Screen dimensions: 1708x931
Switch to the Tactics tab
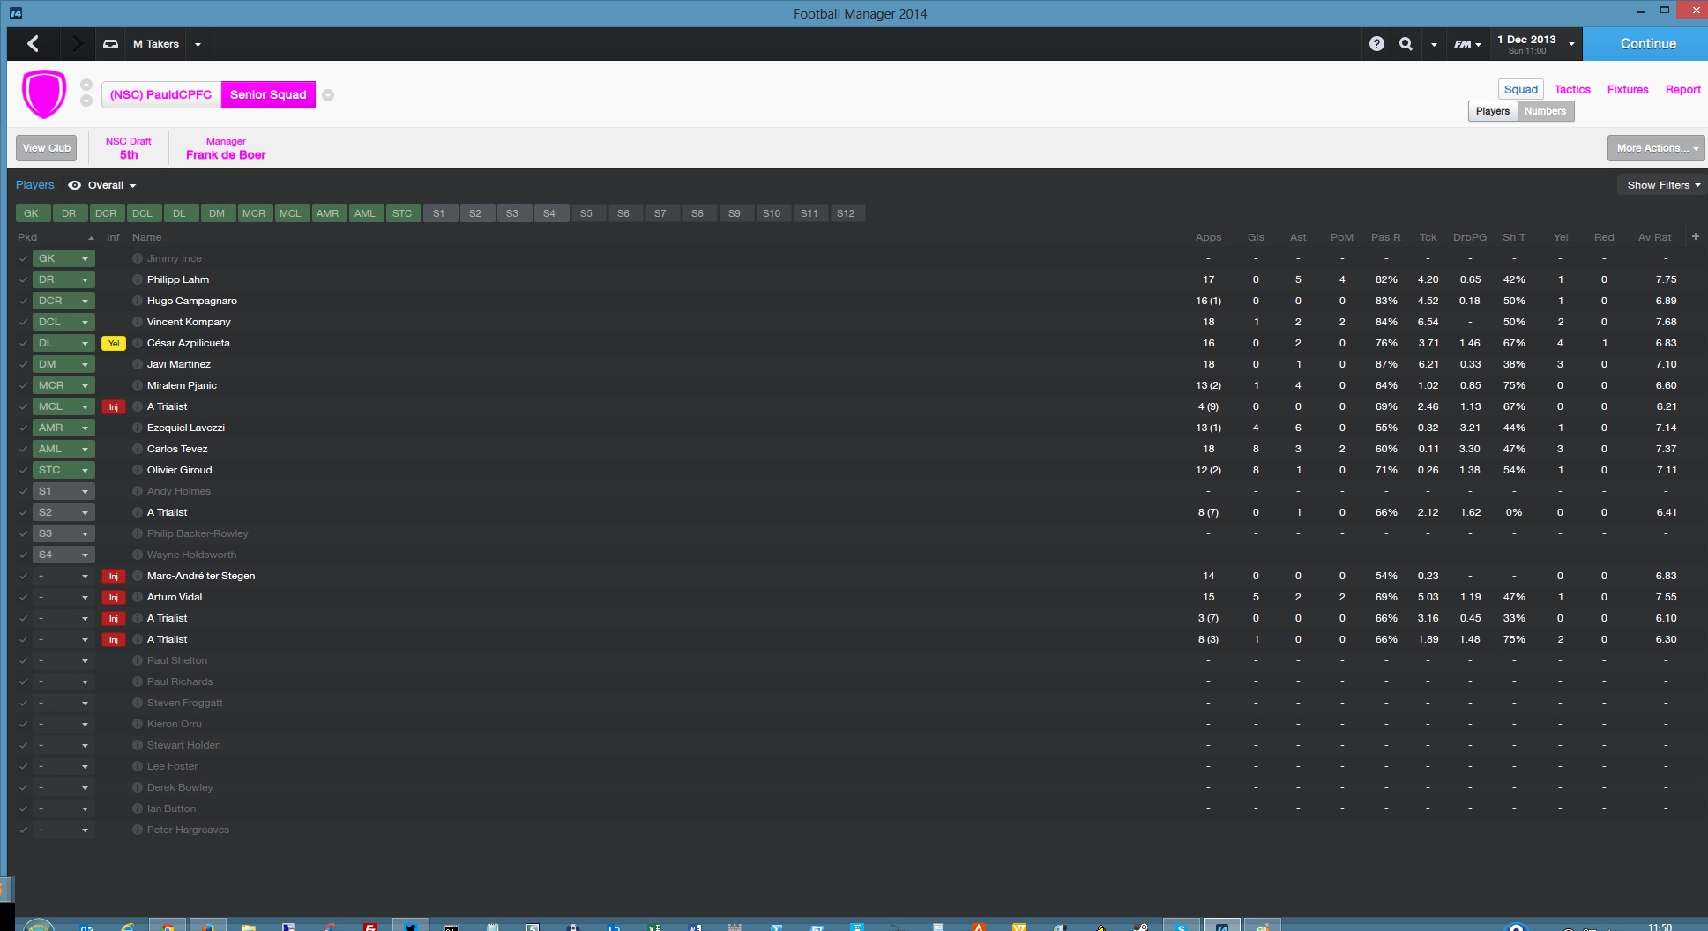1572,89
